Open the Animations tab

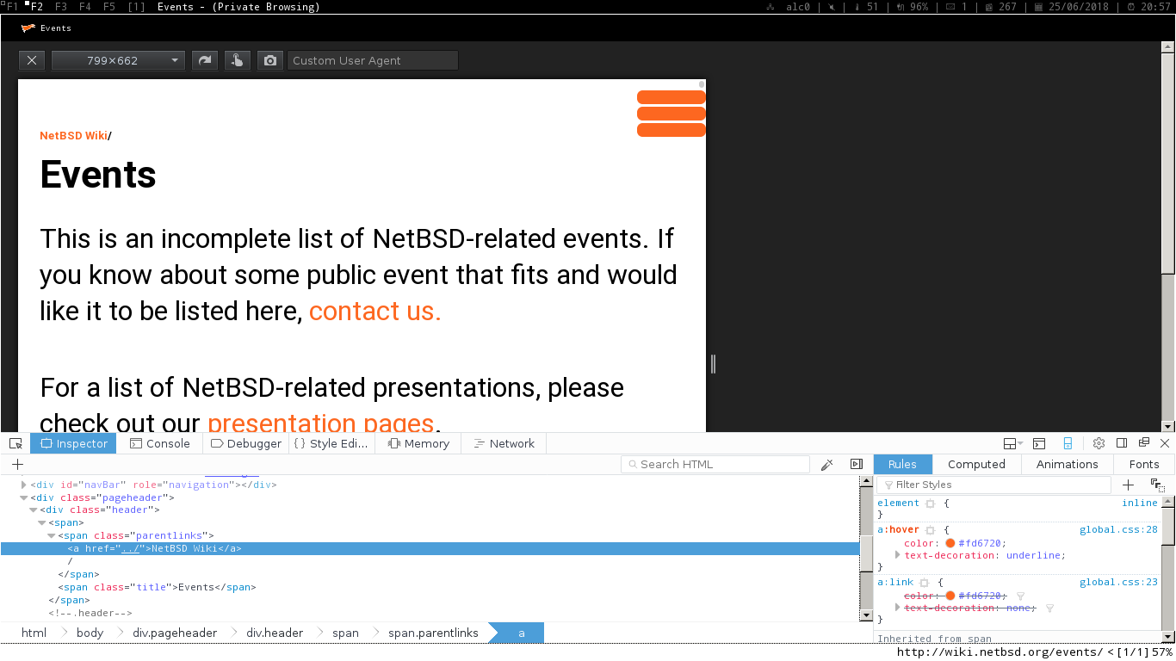tap(1068, 464)
